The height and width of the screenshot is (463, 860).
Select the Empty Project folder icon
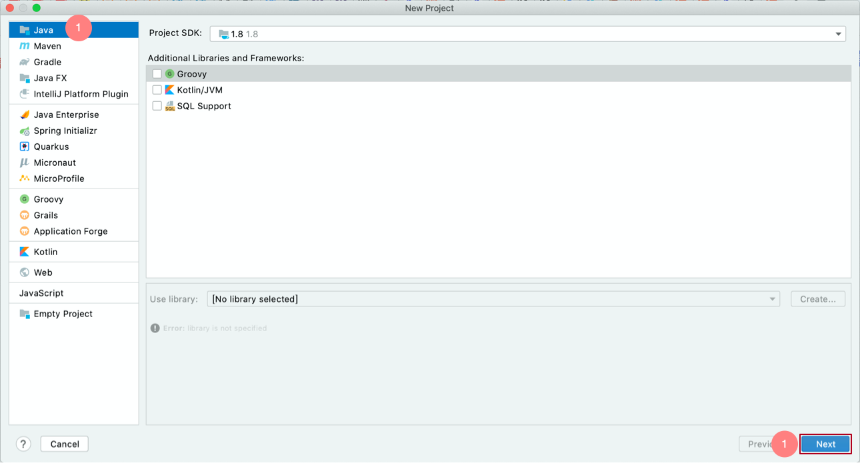(25, 314)
